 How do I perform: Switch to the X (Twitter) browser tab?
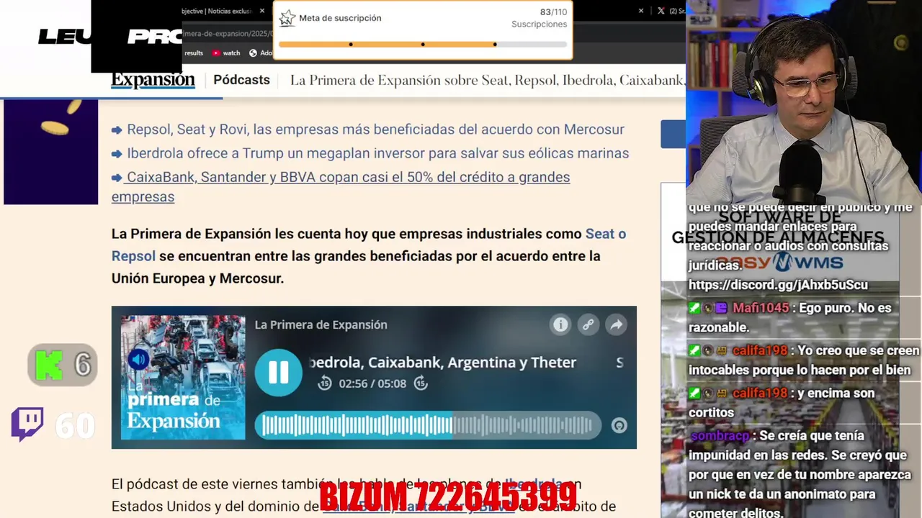click(671, 11)
